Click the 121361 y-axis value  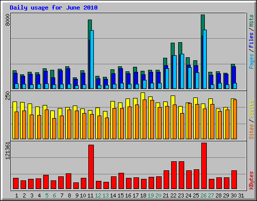coord(8,151)
